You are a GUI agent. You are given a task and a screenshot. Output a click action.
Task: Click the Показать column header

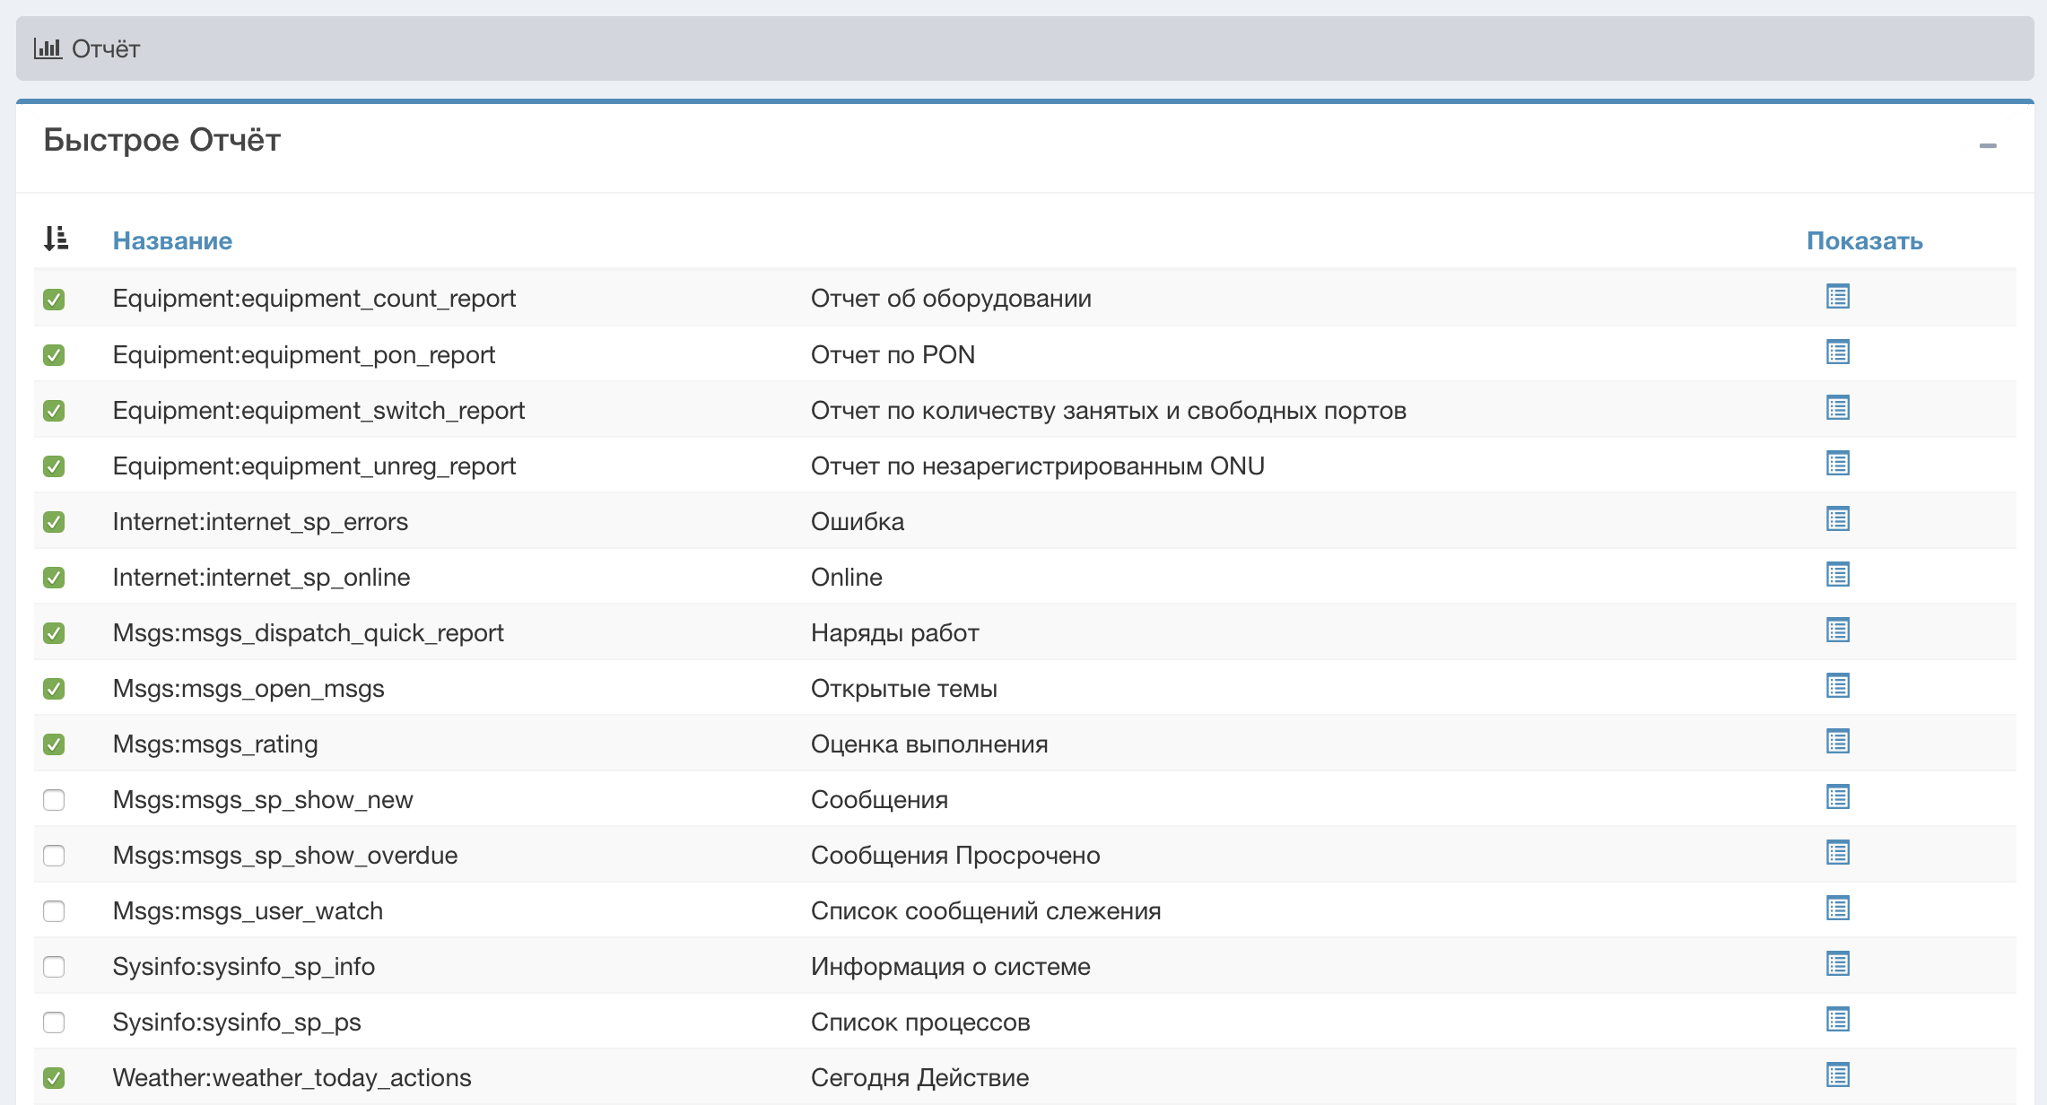[1864, 240]
